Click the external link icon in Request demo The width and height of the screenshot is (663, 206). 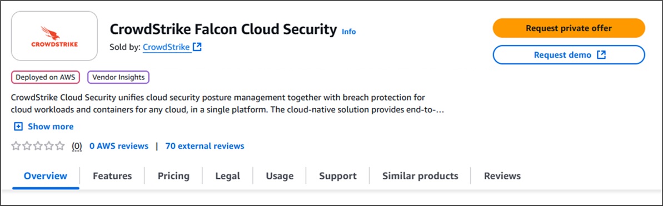click(x=601, y=54)
